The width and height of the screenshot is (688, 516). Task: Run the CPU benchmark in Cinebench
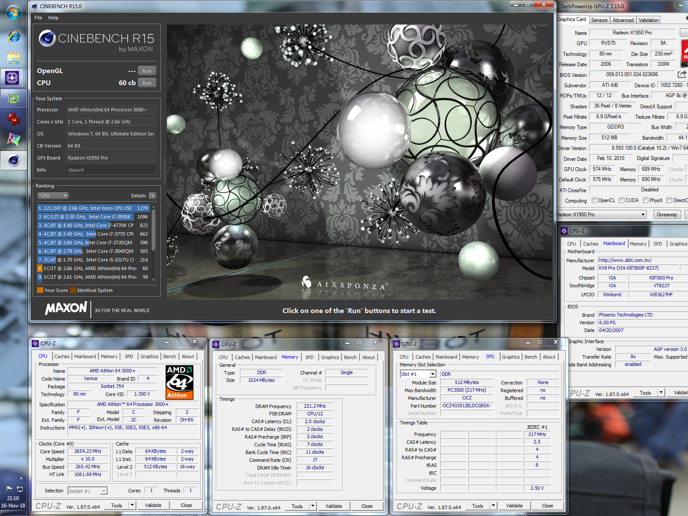point(147,83)
